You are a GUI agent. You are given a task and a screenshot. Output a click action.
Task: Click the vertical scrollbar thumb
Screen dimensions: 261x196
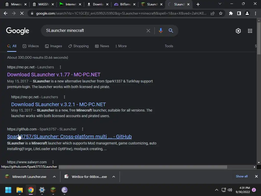[259, 38]
